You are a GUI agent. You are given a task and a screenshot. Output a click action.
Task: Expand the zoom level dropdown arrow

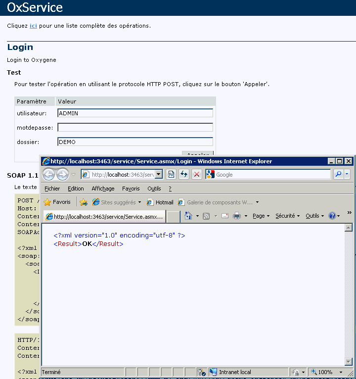[341, 372]
